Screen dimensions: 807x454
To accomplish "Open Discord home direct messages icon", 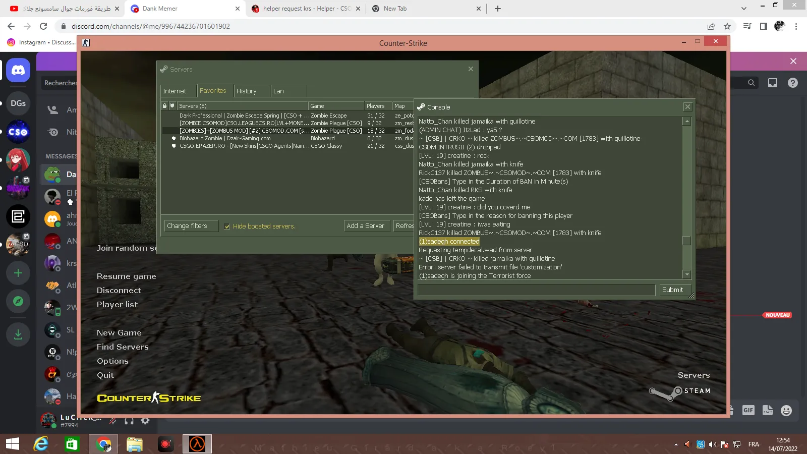I will 18,71.
